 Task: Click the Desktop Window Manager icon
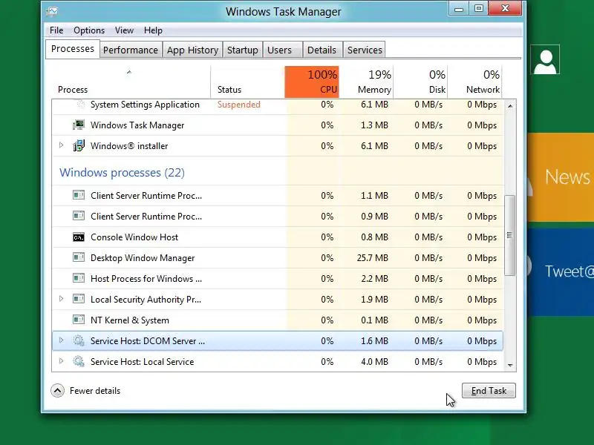79,257
